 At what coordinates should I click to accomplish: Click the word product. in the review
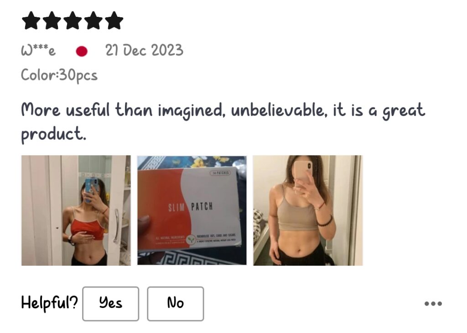[x=54, y=134]
